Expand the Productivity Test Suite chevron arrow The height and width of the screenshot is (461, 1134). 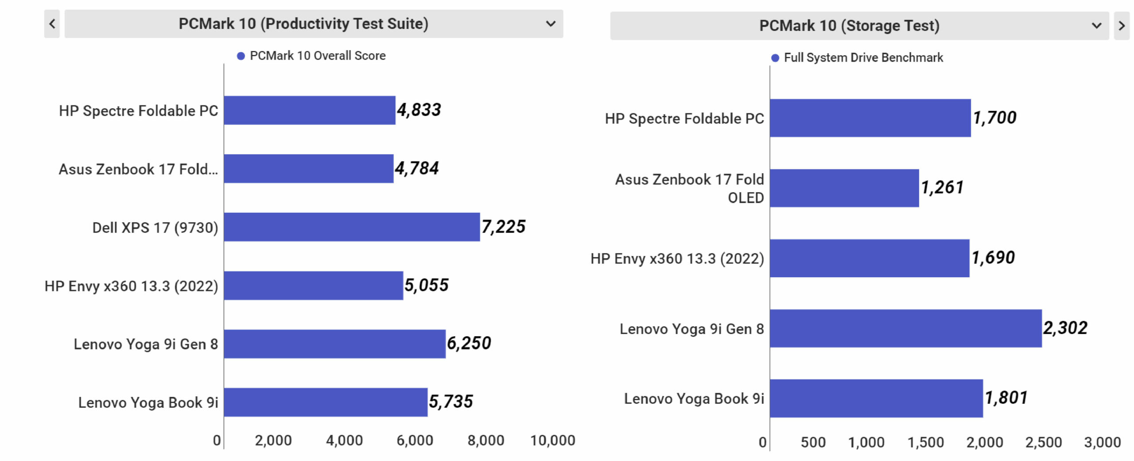[x=551, y=24]
